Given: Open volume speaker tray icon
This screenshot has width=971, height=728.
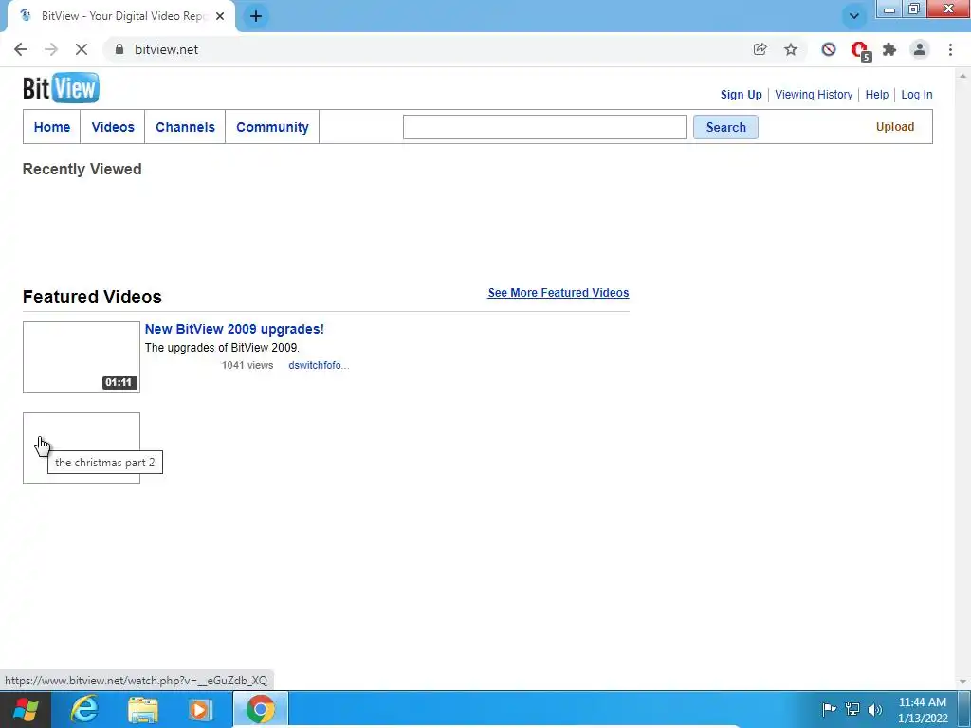Looking at the screenshot, I should 875,709.
